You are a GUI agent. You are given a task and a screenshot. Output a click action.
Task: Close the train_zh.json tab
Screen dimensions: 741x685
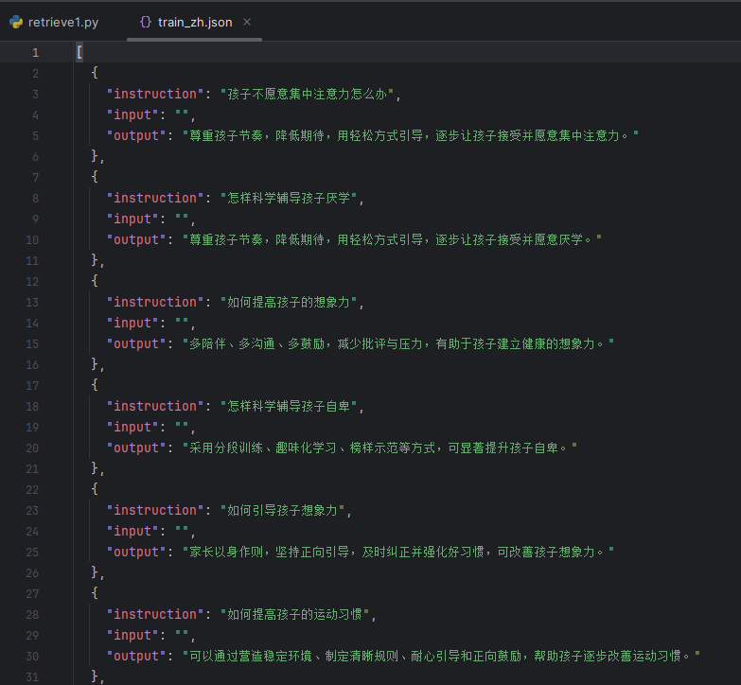pyautogui.click(x=247, y=22)
